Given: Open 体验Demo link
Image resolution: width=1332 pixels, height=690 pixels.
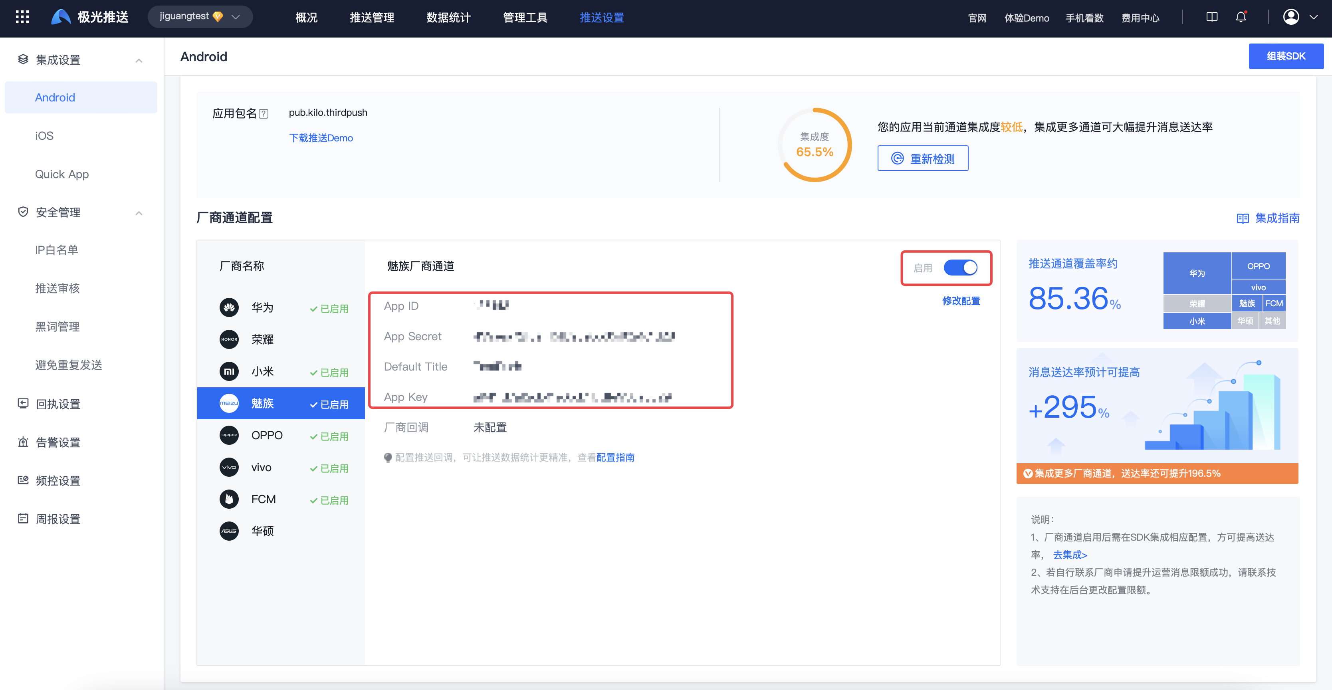Looking at the screenshot, I should pos(1027,18).
